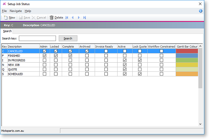Click the Search key input field
209x139 pixels.
tap(37, 39)
